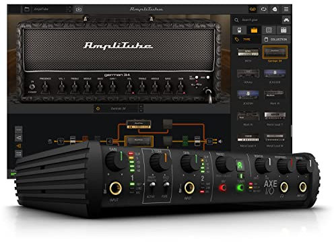Screen dimensions: 334x242
Task: Select the highlighted lower amp block
Action: [x=139, y=142]
